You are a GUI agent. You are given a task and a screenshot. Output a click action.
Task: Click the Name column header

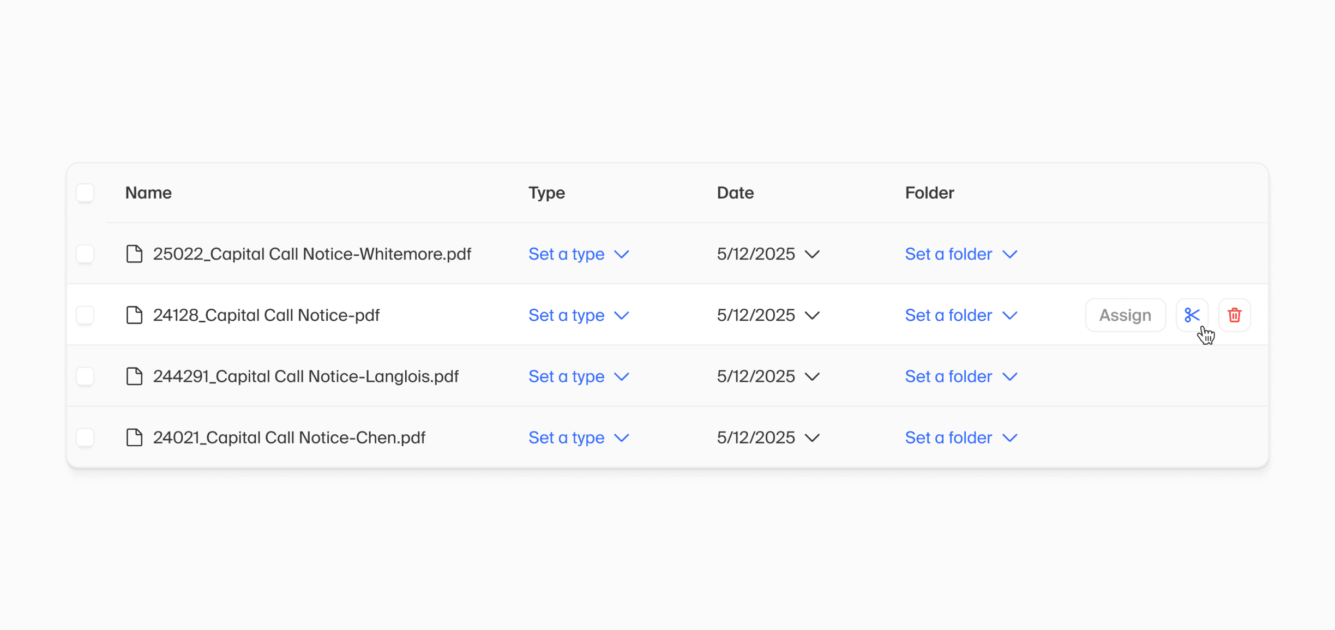[x=148, y=193]
